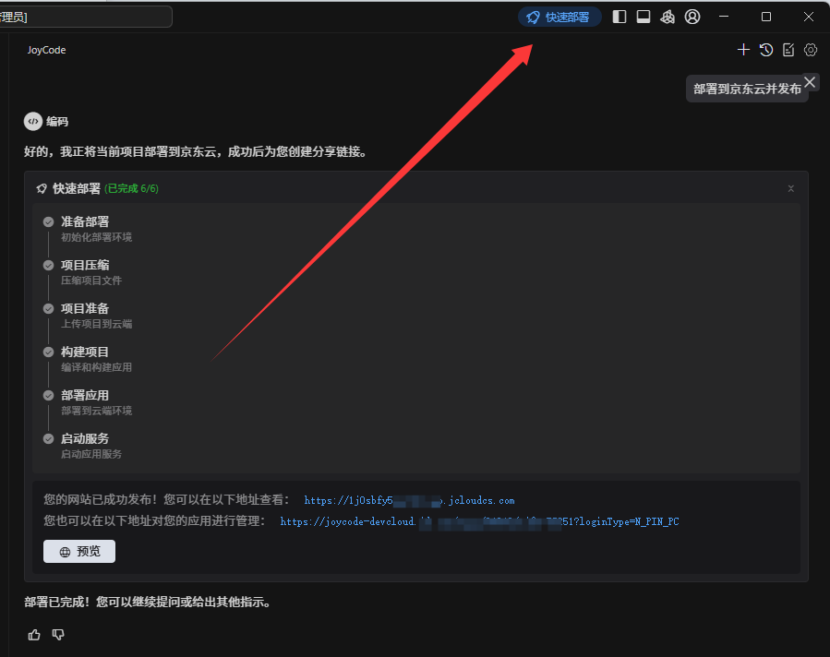This screenshot has width=830, height=657.
Task: Toggle the bottom panel layout icon
Action: tap(644, 17)
